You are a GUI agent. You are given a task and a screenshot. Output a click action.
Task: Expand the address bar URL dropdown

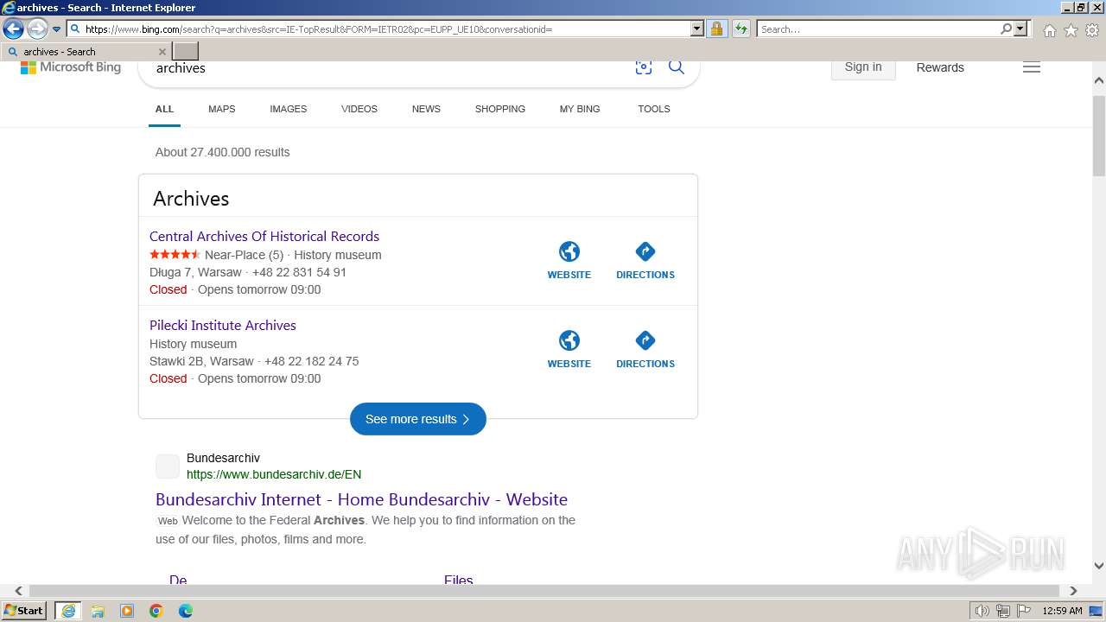tap(697, 29)
